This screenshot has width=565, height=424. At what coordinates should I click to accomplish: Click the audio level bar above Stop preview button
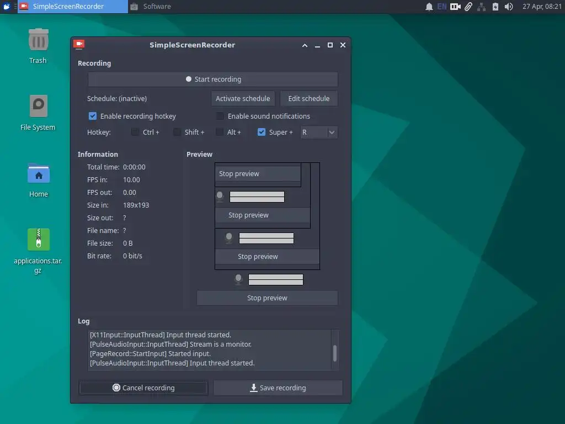[276, 279]
